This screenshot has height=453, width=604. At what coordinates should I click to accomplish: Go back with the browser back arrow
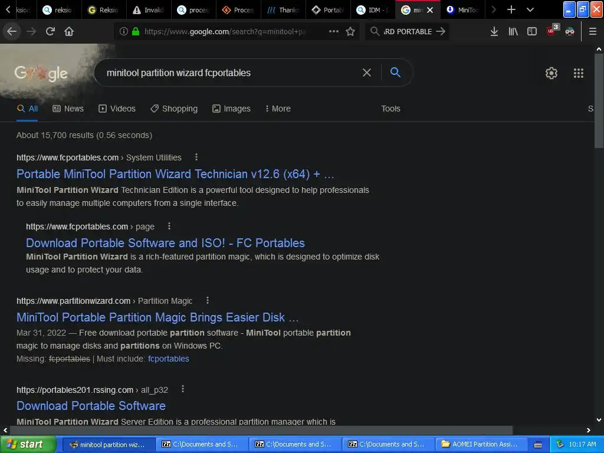(x=12, y=31)
